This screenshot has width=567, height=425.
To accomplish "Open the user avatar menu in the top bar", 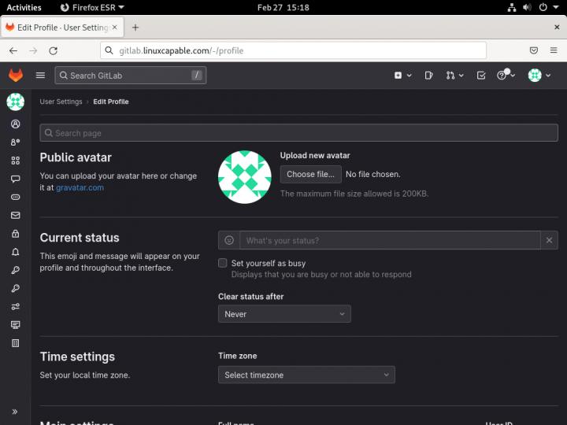I will 538,76.
